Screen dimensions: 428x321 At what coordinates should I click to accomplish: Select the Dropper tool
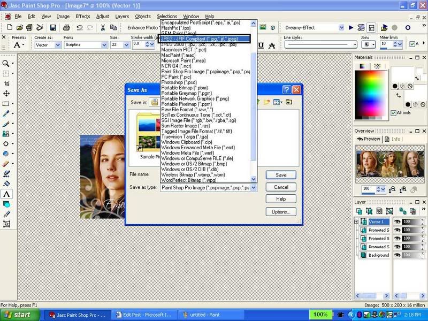(x=6, y=113)
